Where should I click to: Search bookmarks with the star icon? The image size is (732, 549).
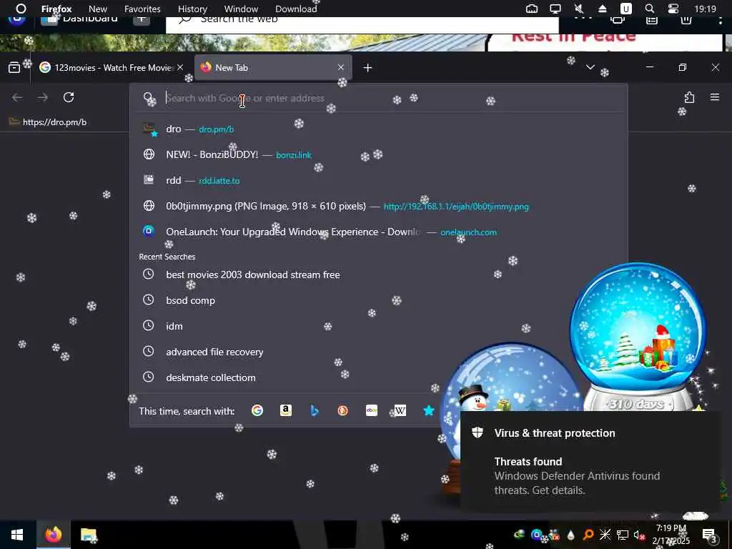[429, 410]
